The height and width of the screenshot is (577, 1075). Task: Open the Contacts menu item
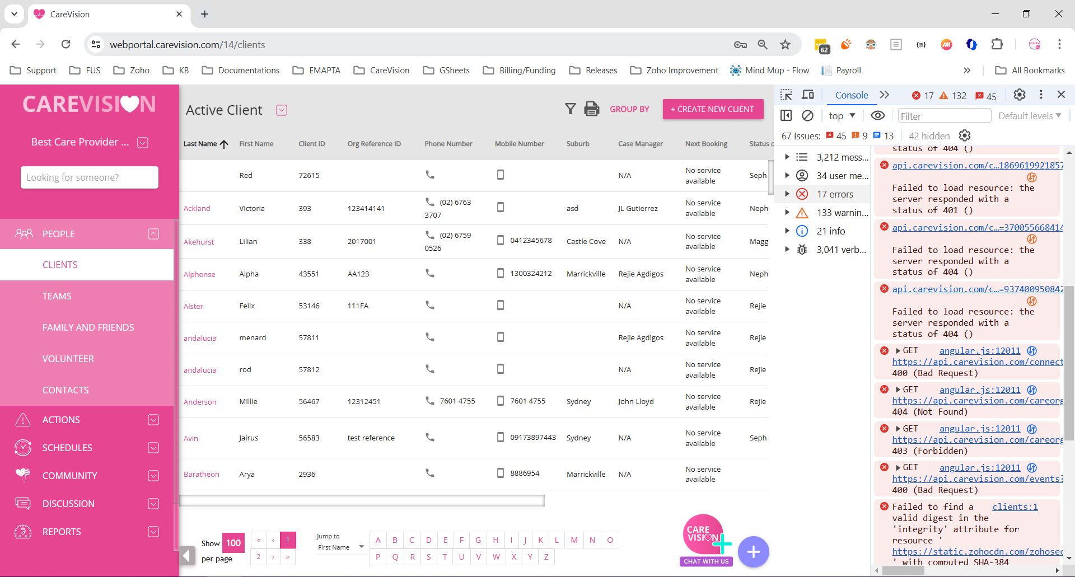(87, 390)
